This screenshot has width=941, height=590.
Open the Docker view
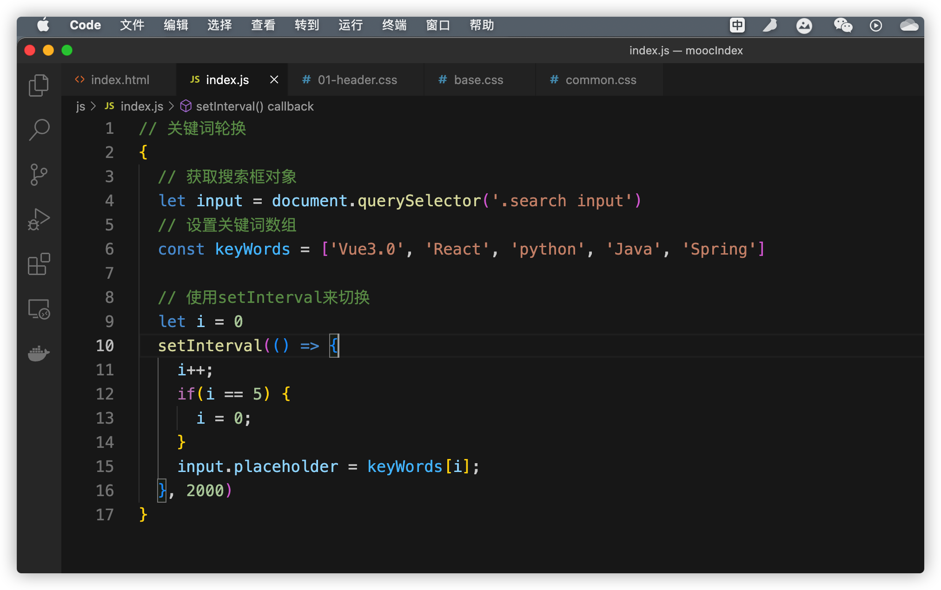(x=39, y=354)
